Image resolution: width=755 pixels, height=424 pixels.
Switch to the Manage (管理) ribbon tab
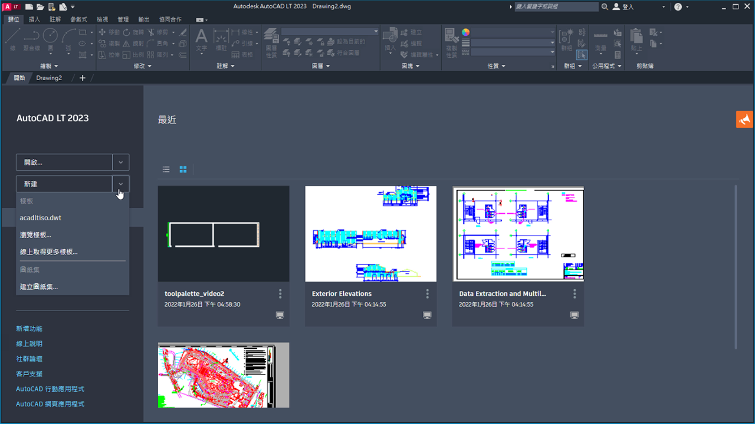(x=123, y=19)
